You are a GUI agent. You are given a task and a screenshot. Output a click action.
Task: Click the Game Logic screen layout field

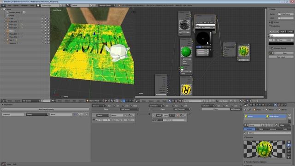[50, 6]
